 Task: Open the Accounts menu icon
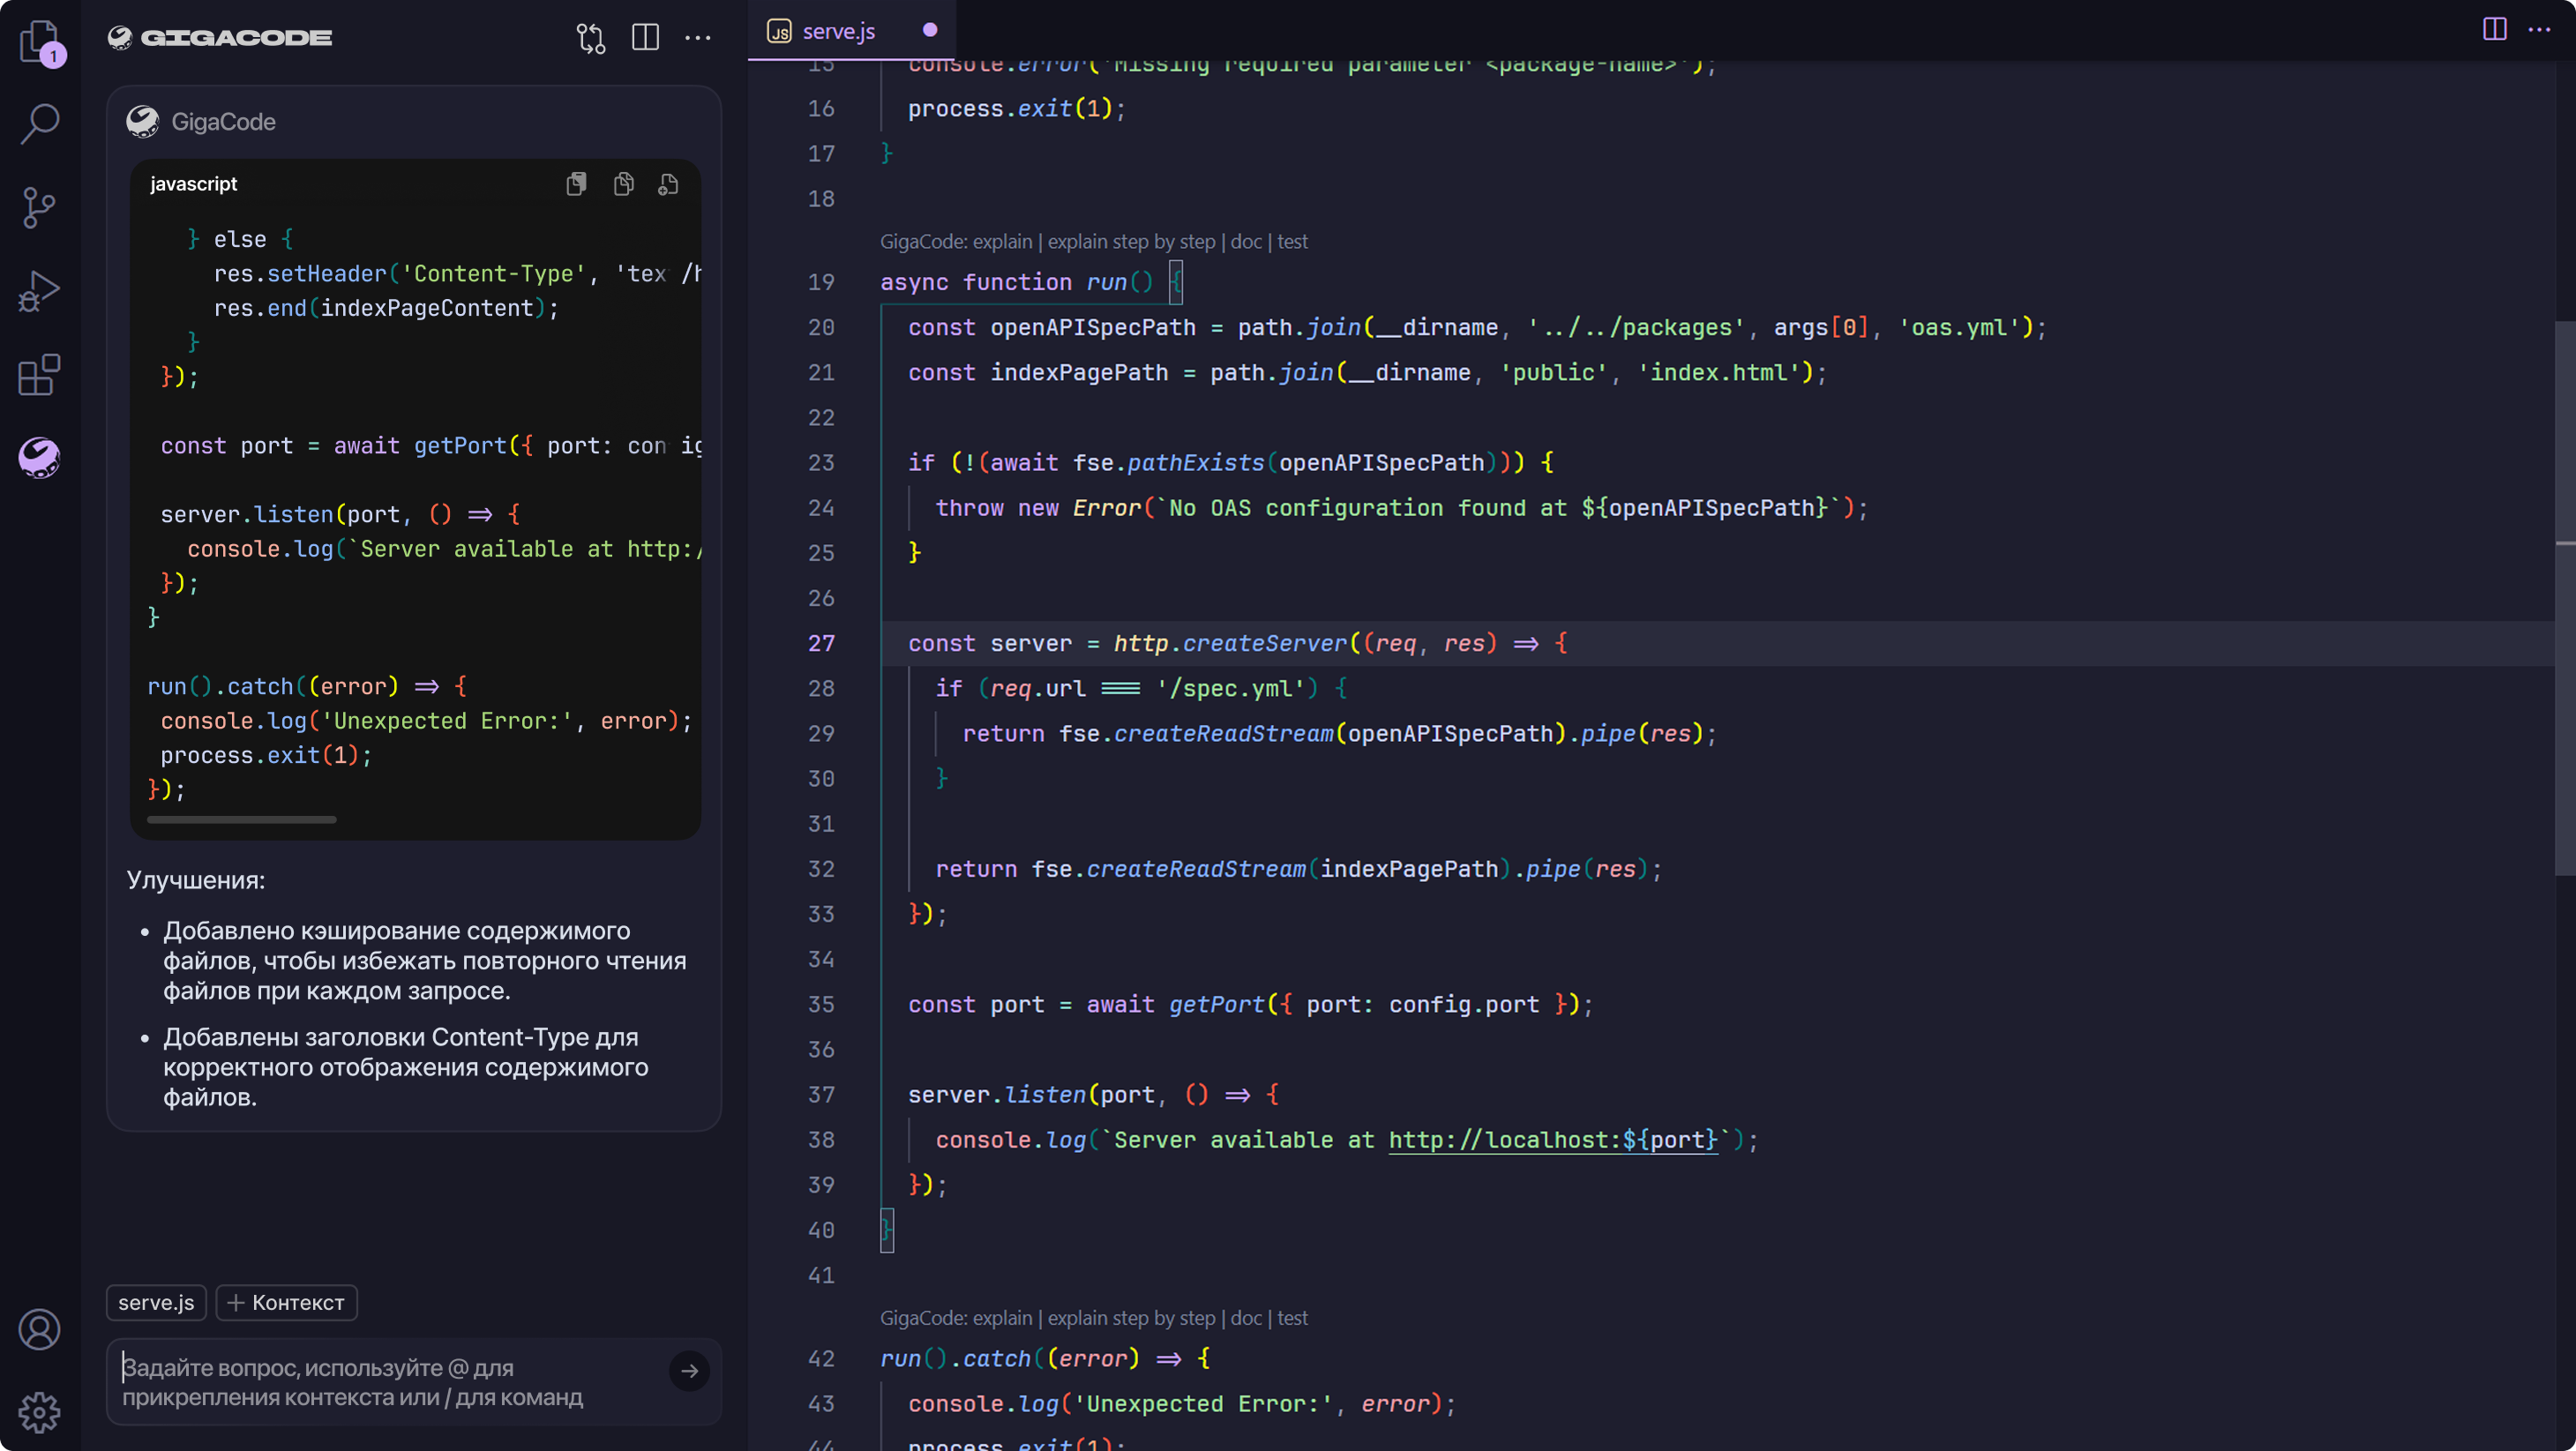(40, 1329)
